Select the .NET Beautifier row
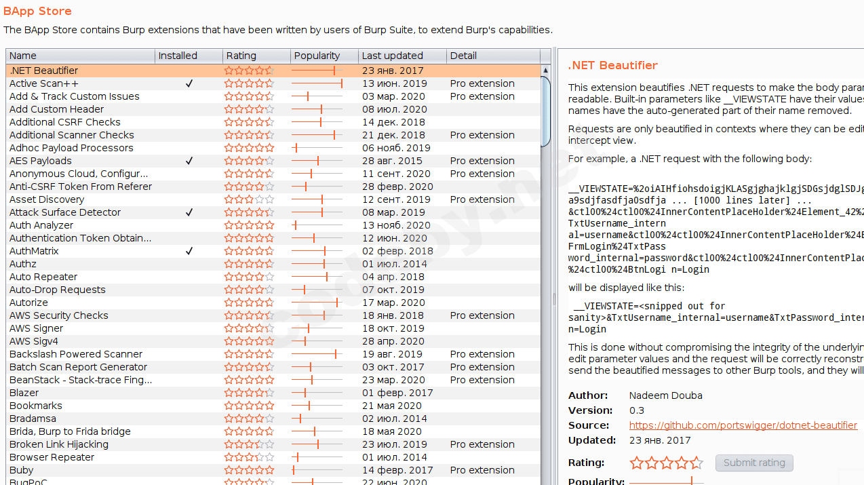 click(273, 71)
